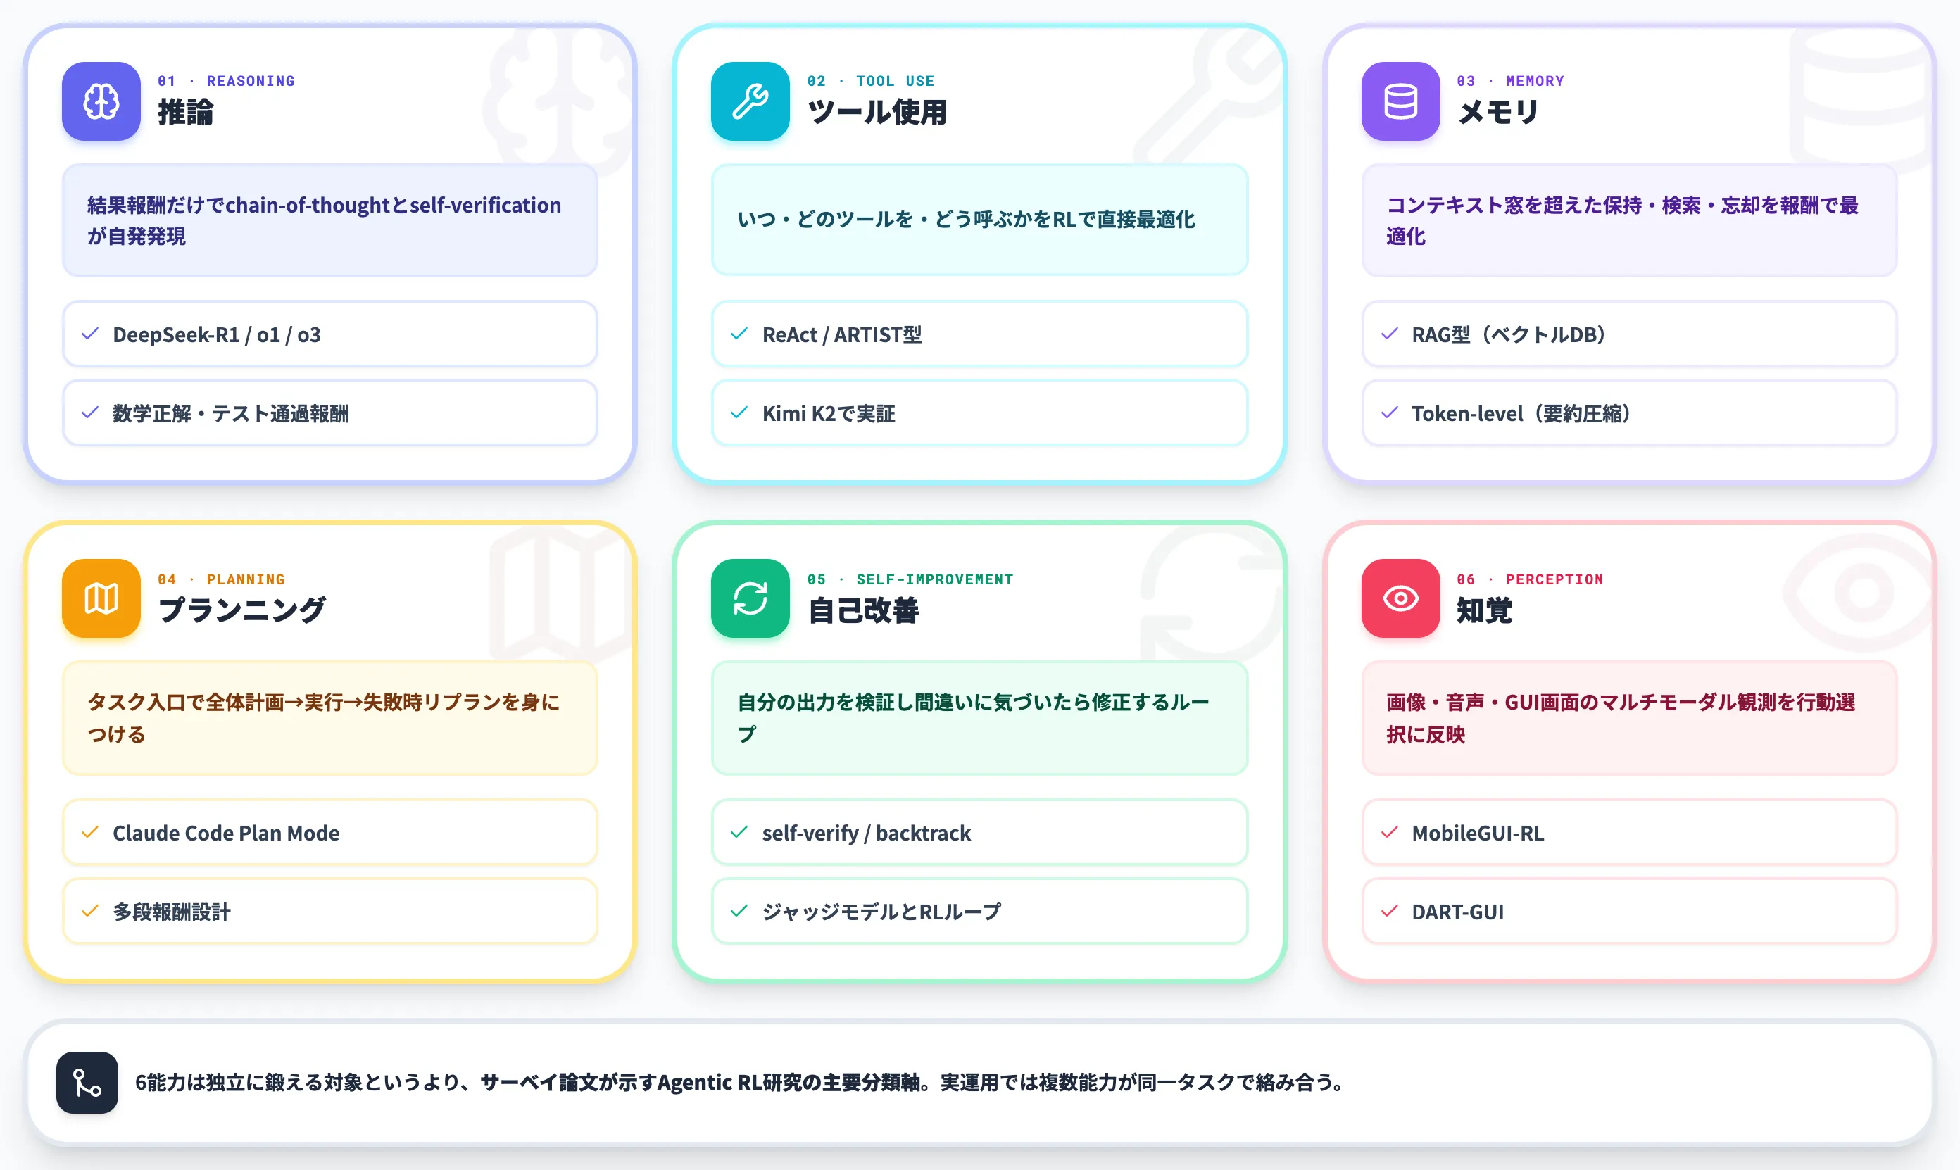Click the 03 · MEMORY label

point(1511,81)
